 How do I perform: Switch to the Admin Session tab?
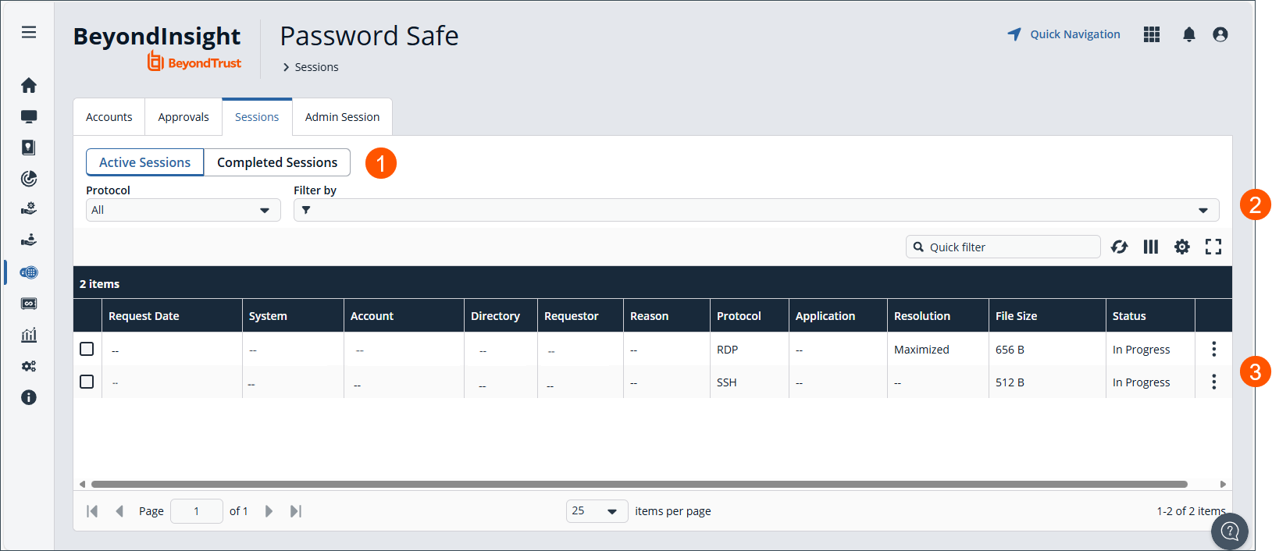click(342, 117)
